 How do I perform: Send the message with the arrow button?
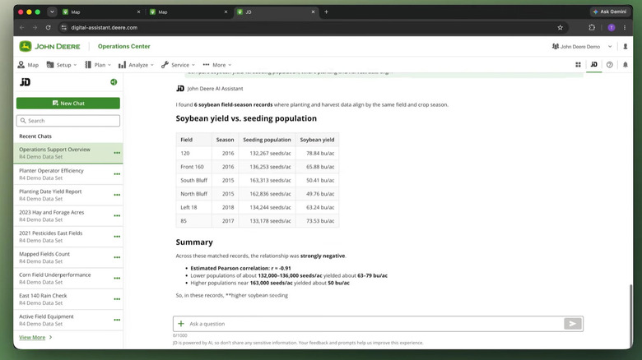coord(572,324)
